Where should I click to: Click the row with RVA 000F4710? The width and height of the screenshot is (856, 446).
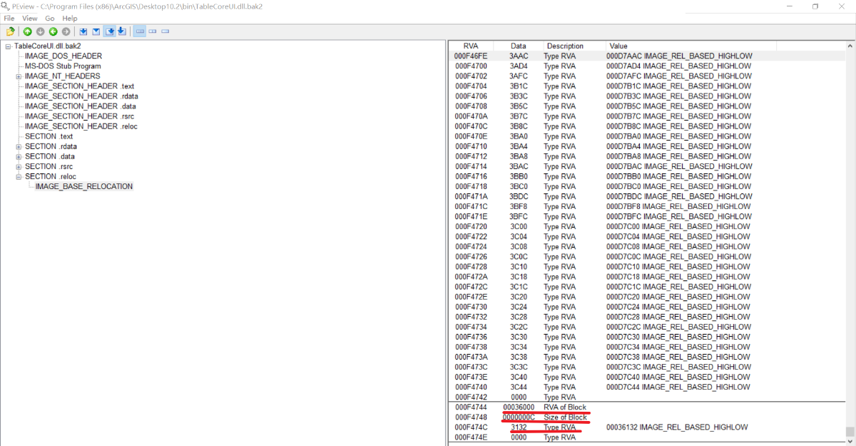[646, 146]
